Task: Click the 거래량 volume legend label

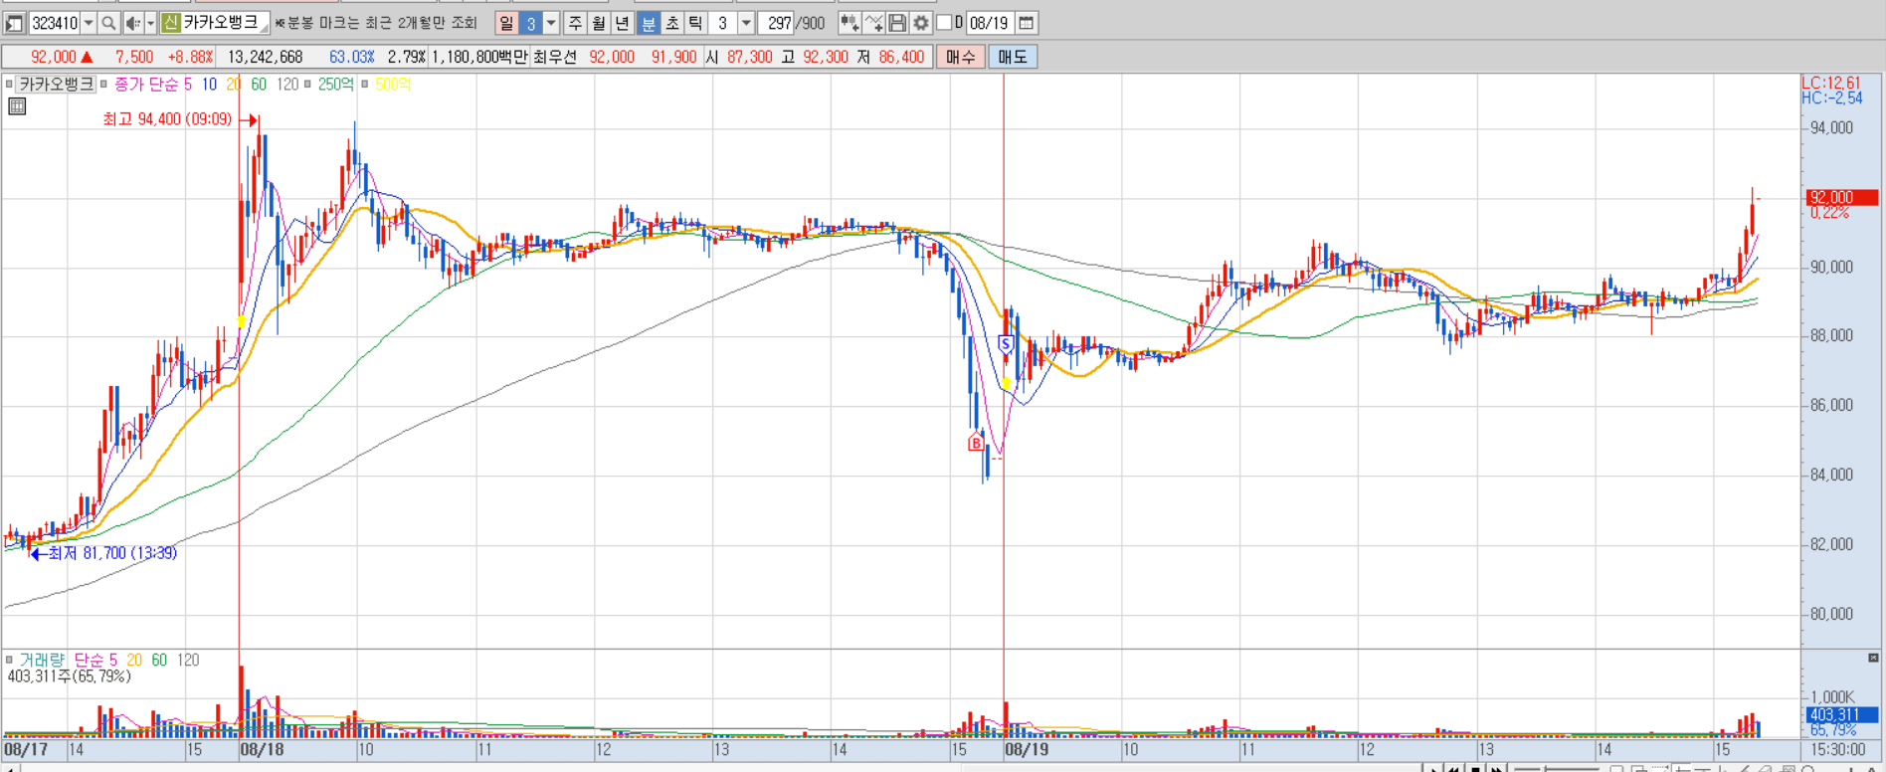Action: tap(42, 660)
